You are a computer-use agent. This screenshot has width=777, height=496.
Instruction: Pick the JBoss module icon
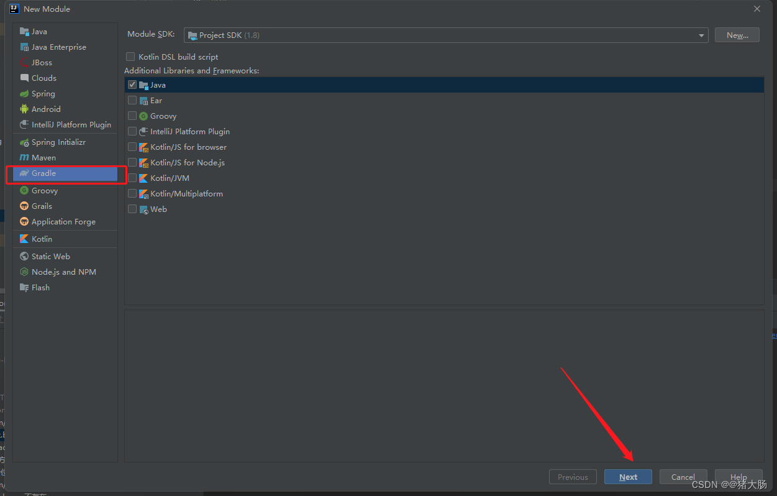pos(24,63)
